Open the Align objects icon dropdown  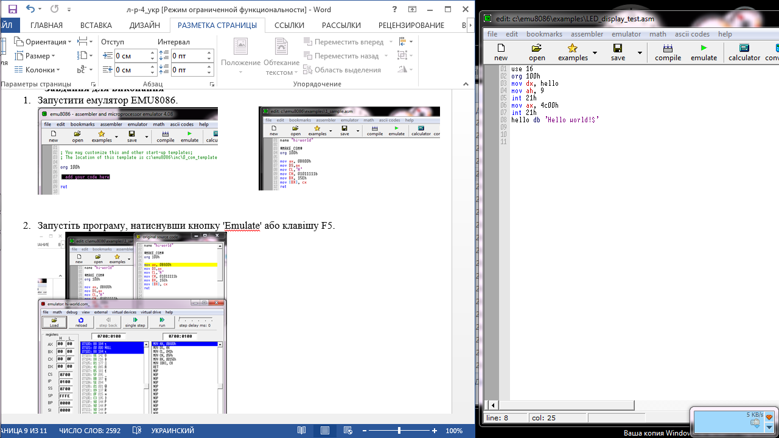[x=405, y=41]
